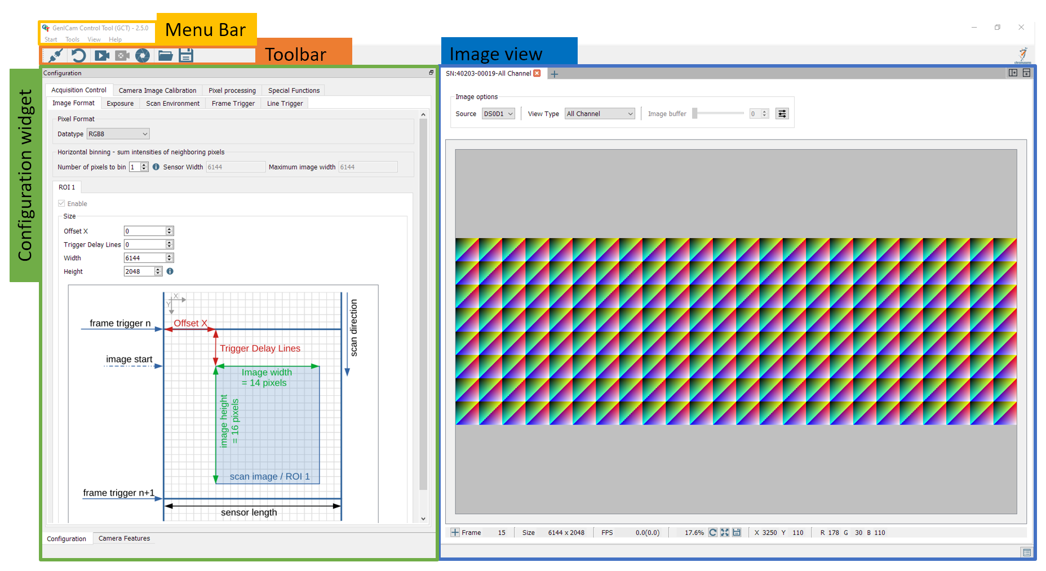Open image settings sliders icon
Viewport: 1046px width, 571px height.
click(x=782, y=114)
